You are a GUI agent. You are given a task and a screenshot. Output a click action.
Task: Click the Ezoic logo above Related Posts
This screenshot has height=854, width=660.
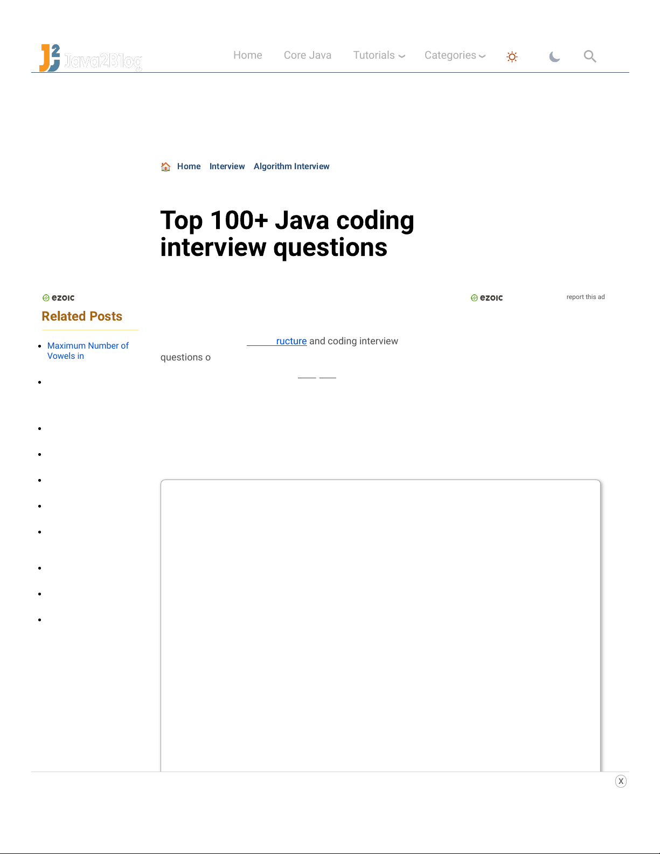pos(59,298)
